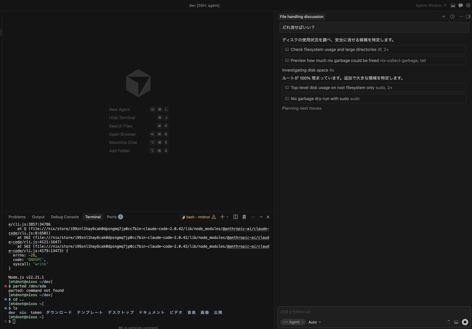Switch to Debug Console tab
472x329 pixels.
click(65, 217)
